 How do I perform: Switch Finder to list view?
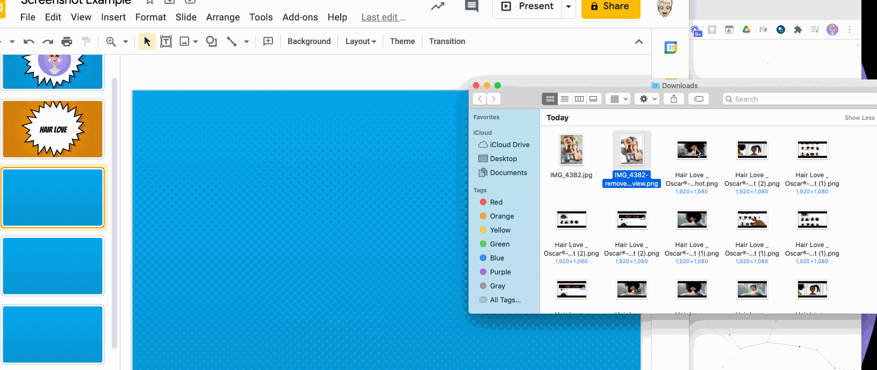tap(565, 99)
